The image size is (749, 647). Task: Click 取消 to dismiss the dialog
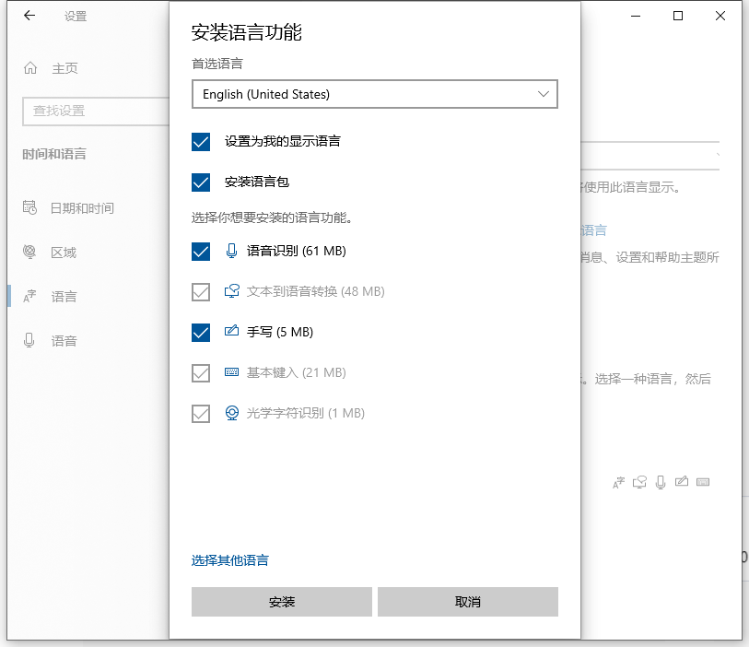[x=467, y=601]
